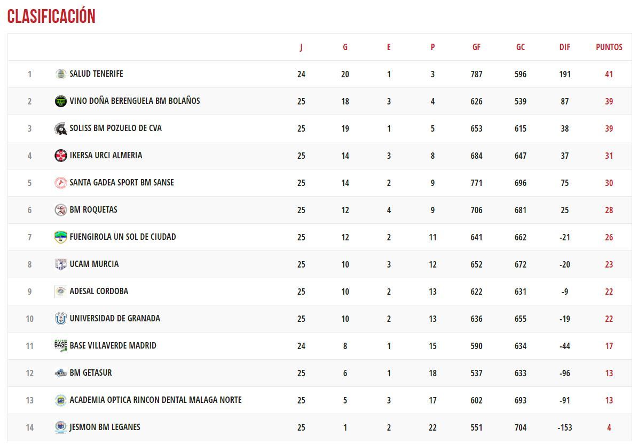Click the DIF column header
Screen dimensions: 638x445
[x=564, y=47]
